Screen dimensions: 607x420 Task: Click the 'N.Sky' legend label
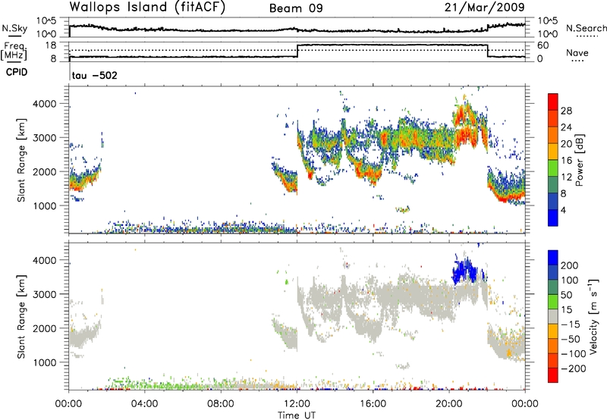click(14, 28)
